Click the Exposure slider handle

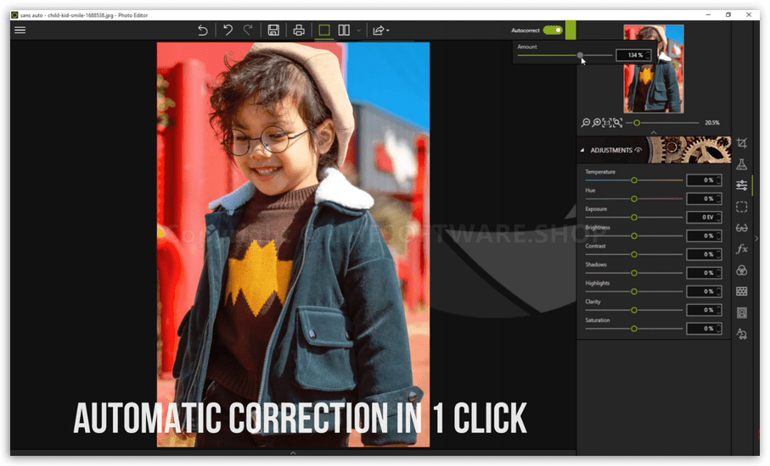click(x=634, y=217)
